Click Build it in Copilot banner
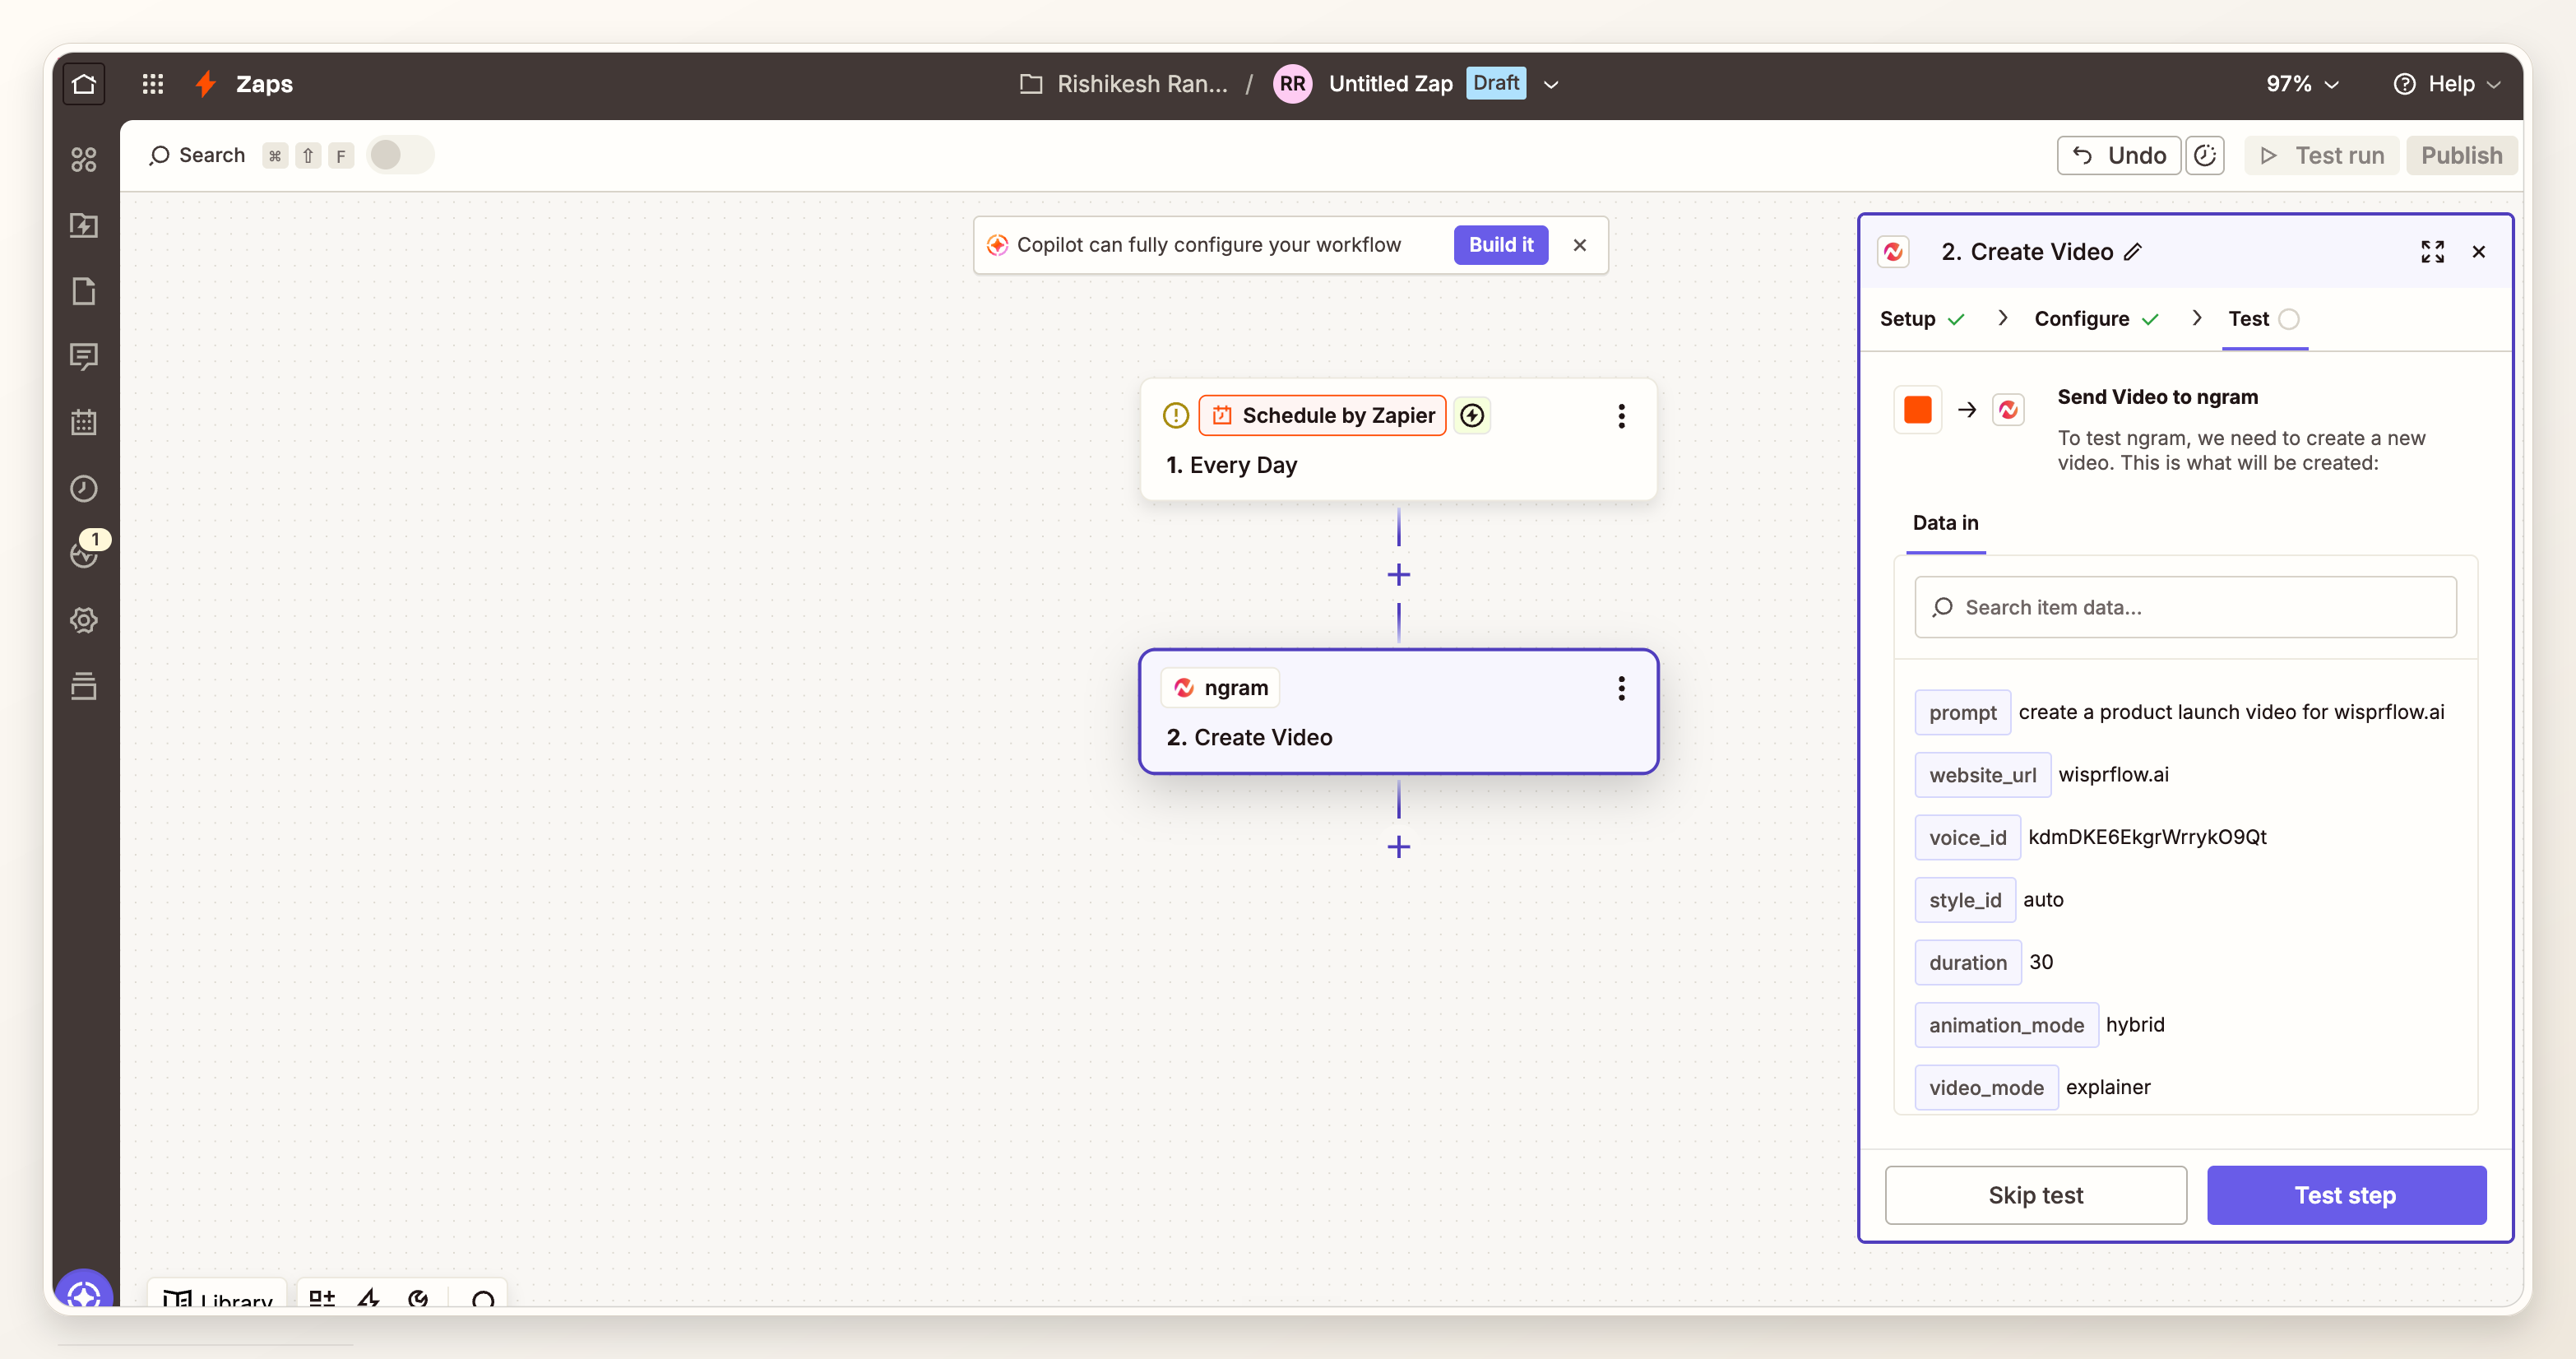2576x1359 pixels. (x=1500, y=245)
